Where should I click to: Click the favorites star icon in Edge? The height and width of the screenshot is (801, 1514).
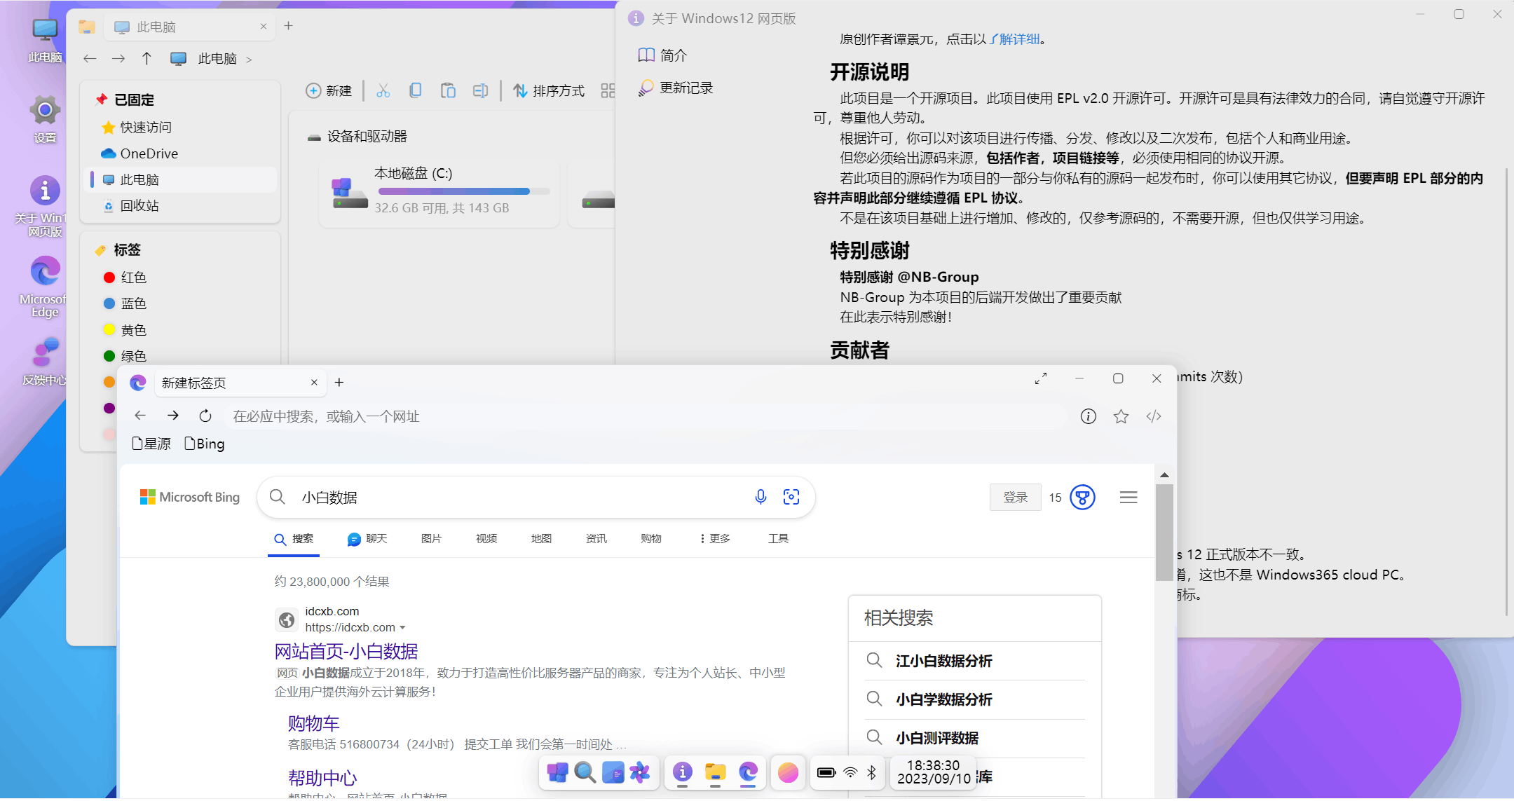[x=1121, y=416]
